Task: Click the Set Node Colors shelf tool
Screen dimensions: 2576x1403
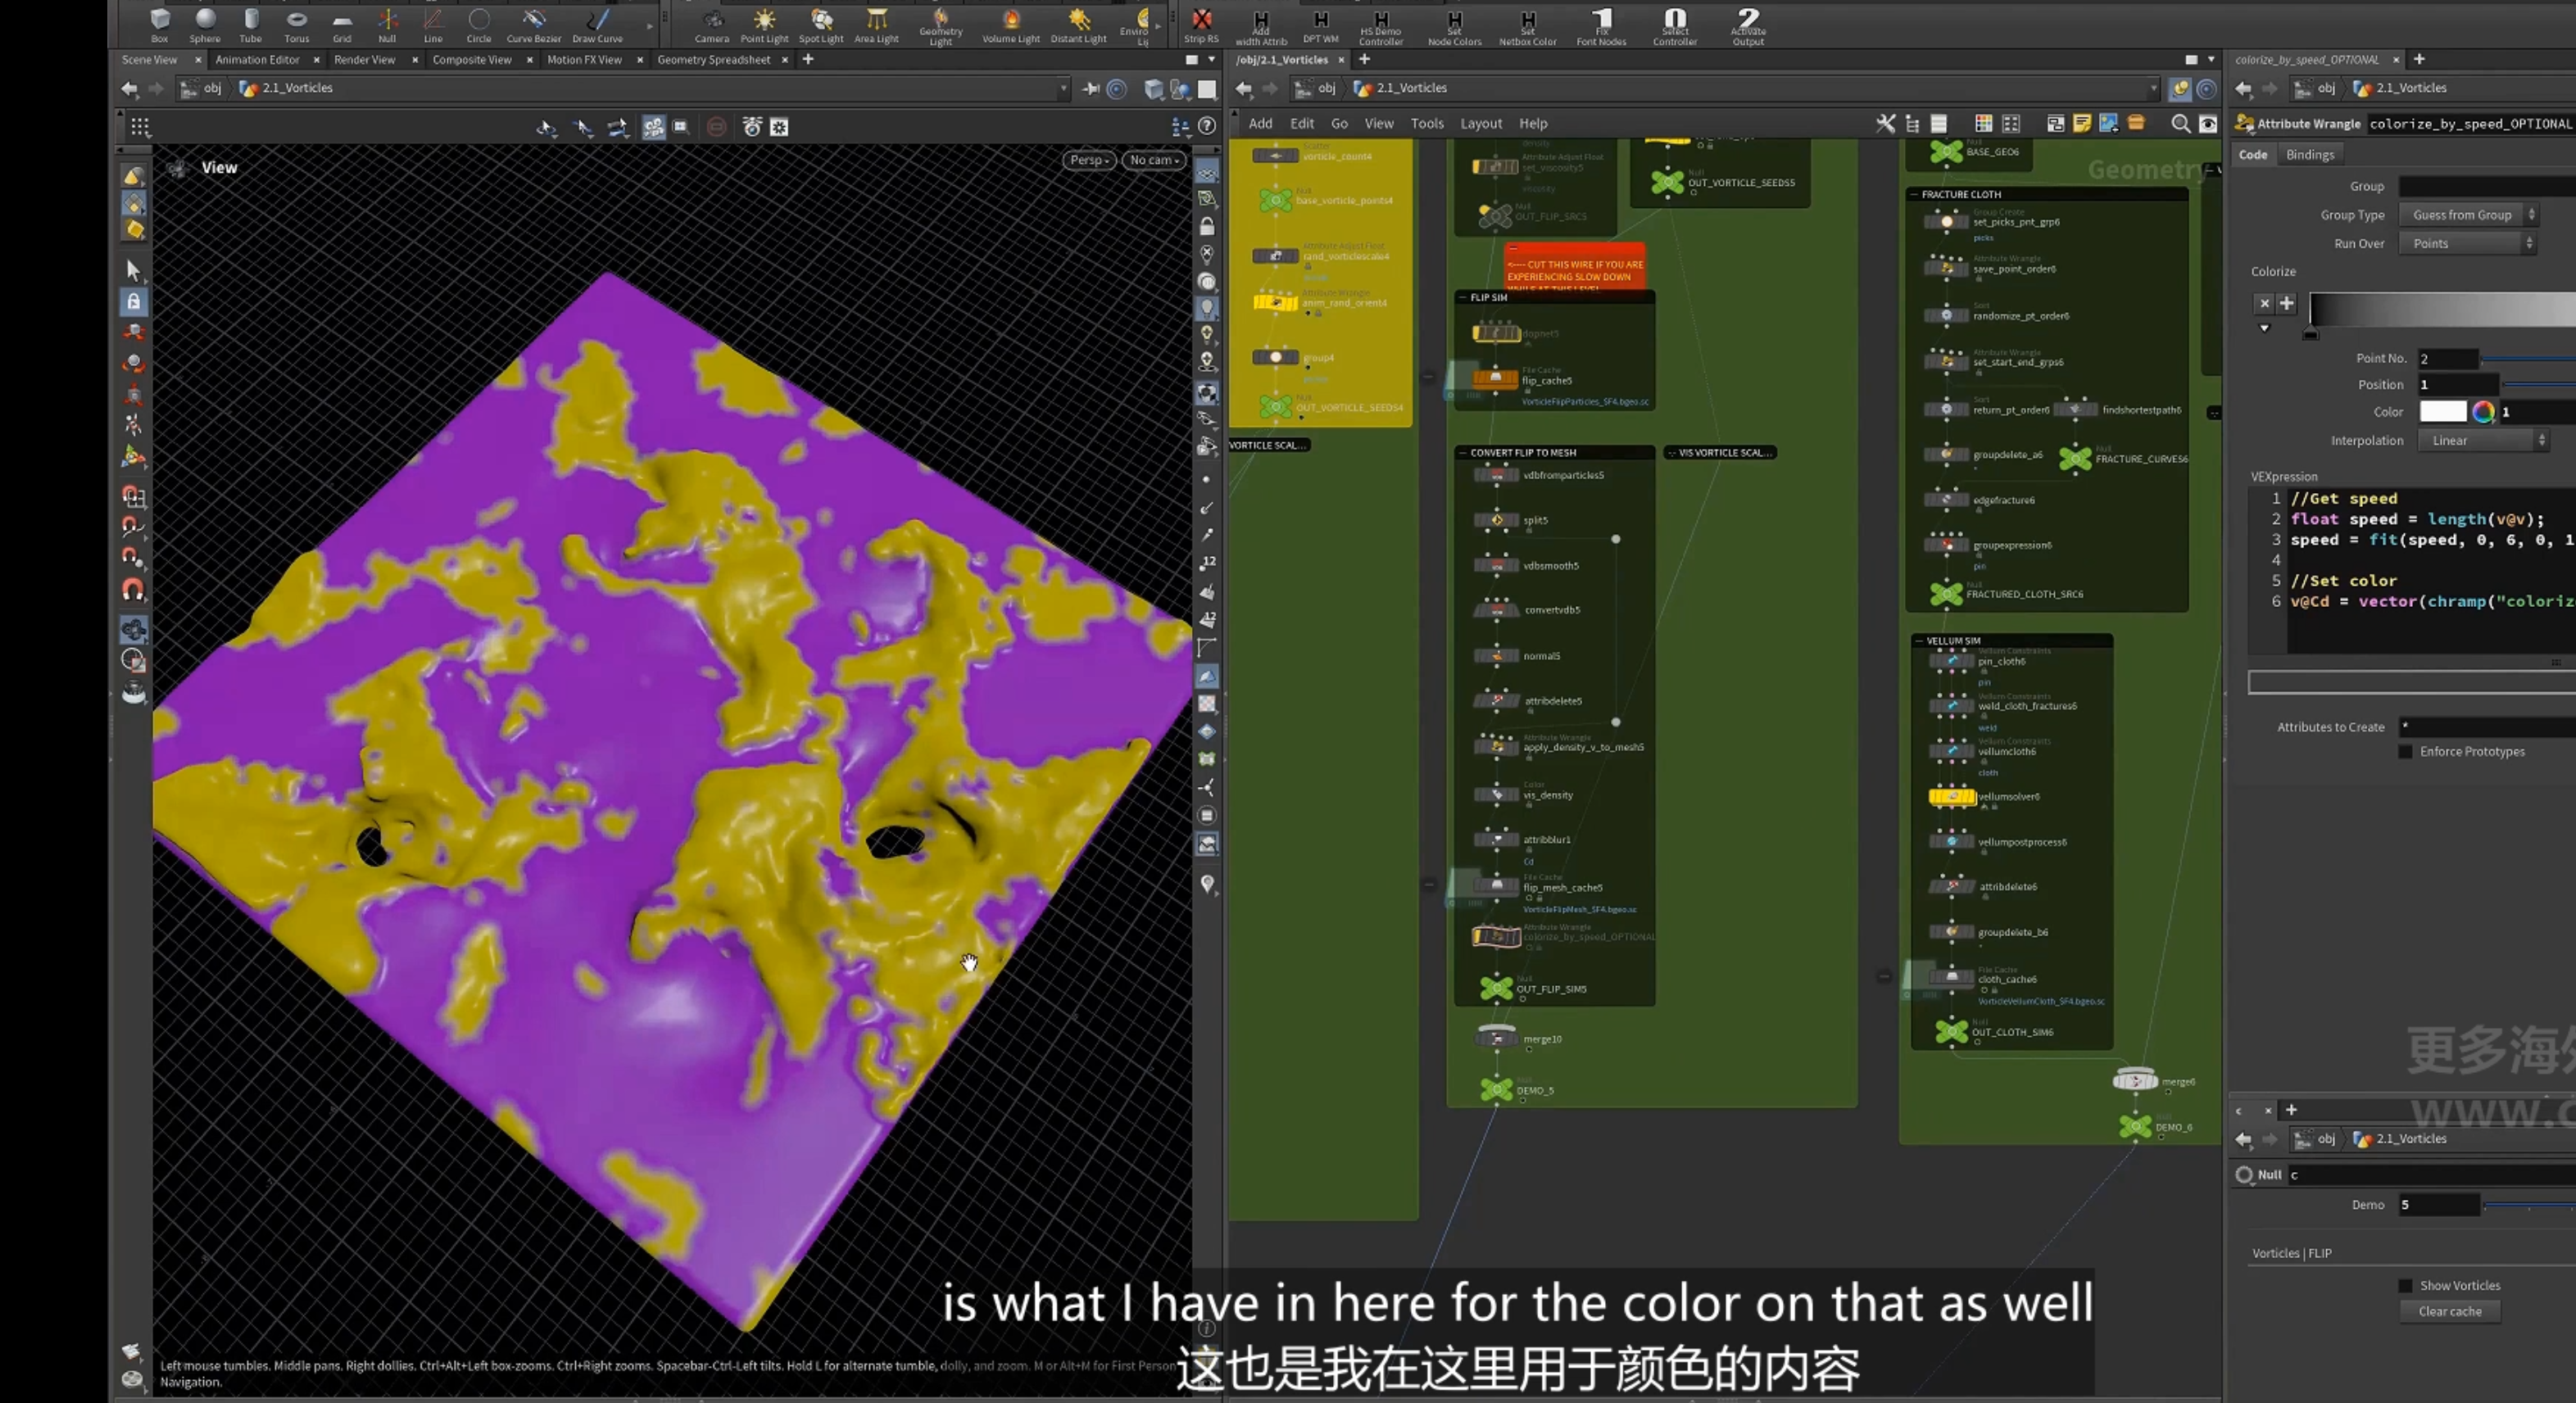Action: pyautogui.click(x=1454, y=28)
